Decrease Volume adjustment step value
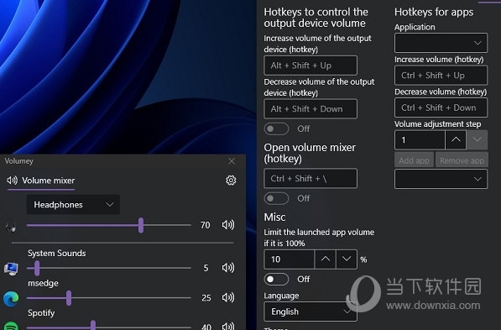Viewport: 501px width, 330px height. pos(477,139)
